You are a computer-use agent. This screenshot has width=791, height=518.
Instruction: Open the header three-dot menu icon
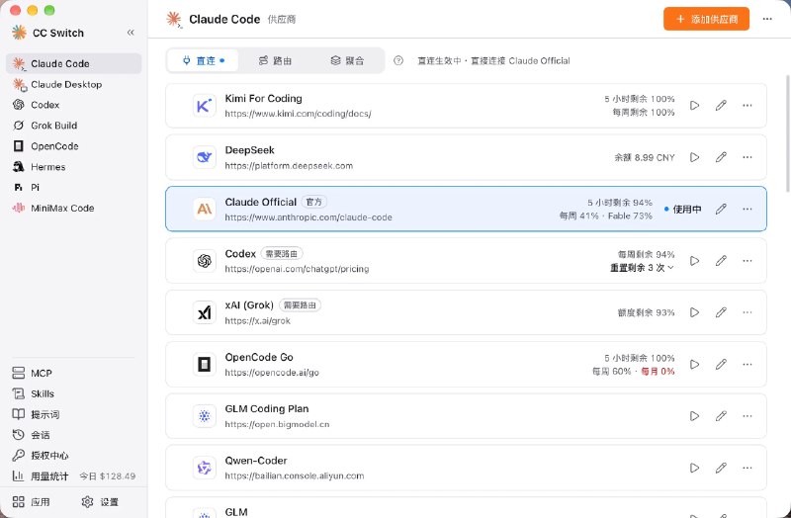[x=767, y=19]
